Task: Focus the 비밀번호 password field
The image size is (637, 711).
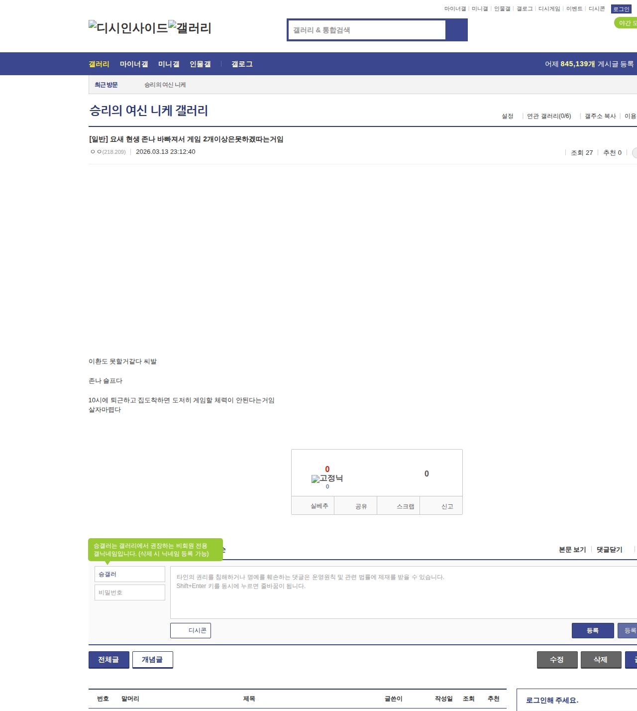Action: tap(130, 592)
